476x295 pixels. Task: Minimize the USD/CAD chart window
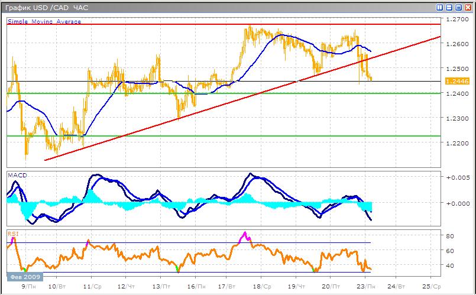tap(449, 8)
